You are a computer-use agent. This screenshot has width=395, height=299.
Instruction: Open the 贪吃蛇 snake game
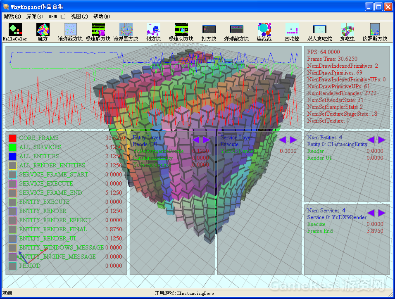click(292, 32)
